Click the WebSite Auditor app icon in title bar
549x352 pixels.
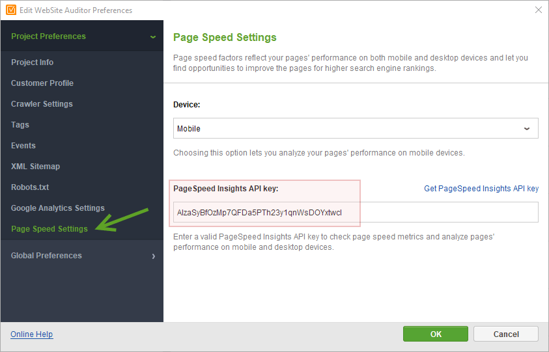(x=11, y=10)
